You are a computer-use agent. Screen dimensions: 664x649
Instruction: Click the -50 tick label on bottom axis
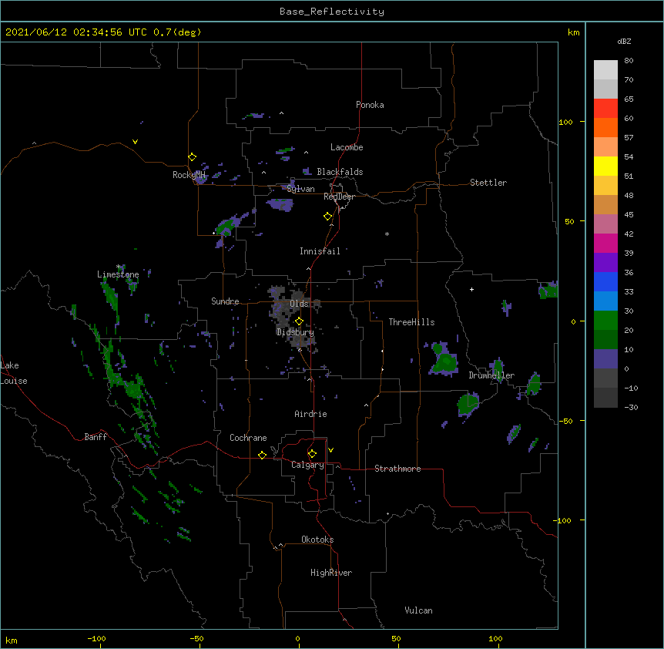[x=196, y=639]
